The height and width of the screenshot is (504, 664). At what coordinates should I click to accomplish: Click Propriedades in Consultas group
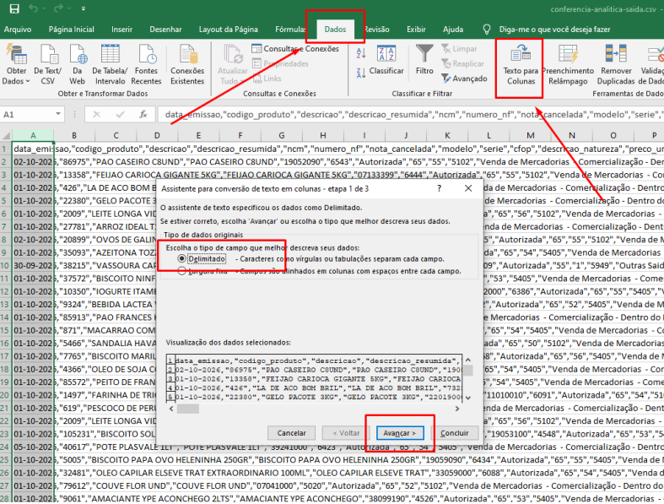pyautogui.click(x=280, y=63)
